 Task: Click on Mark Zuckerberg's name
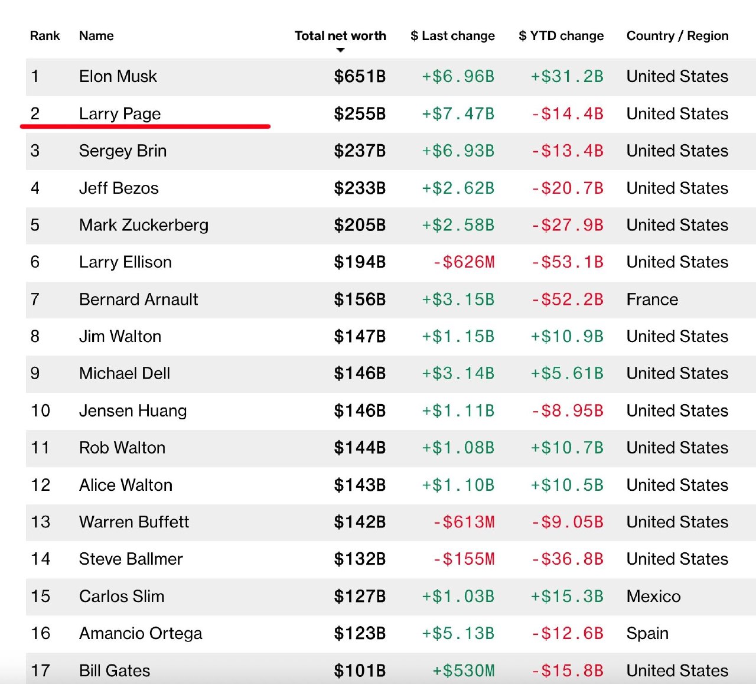[144, 225]
